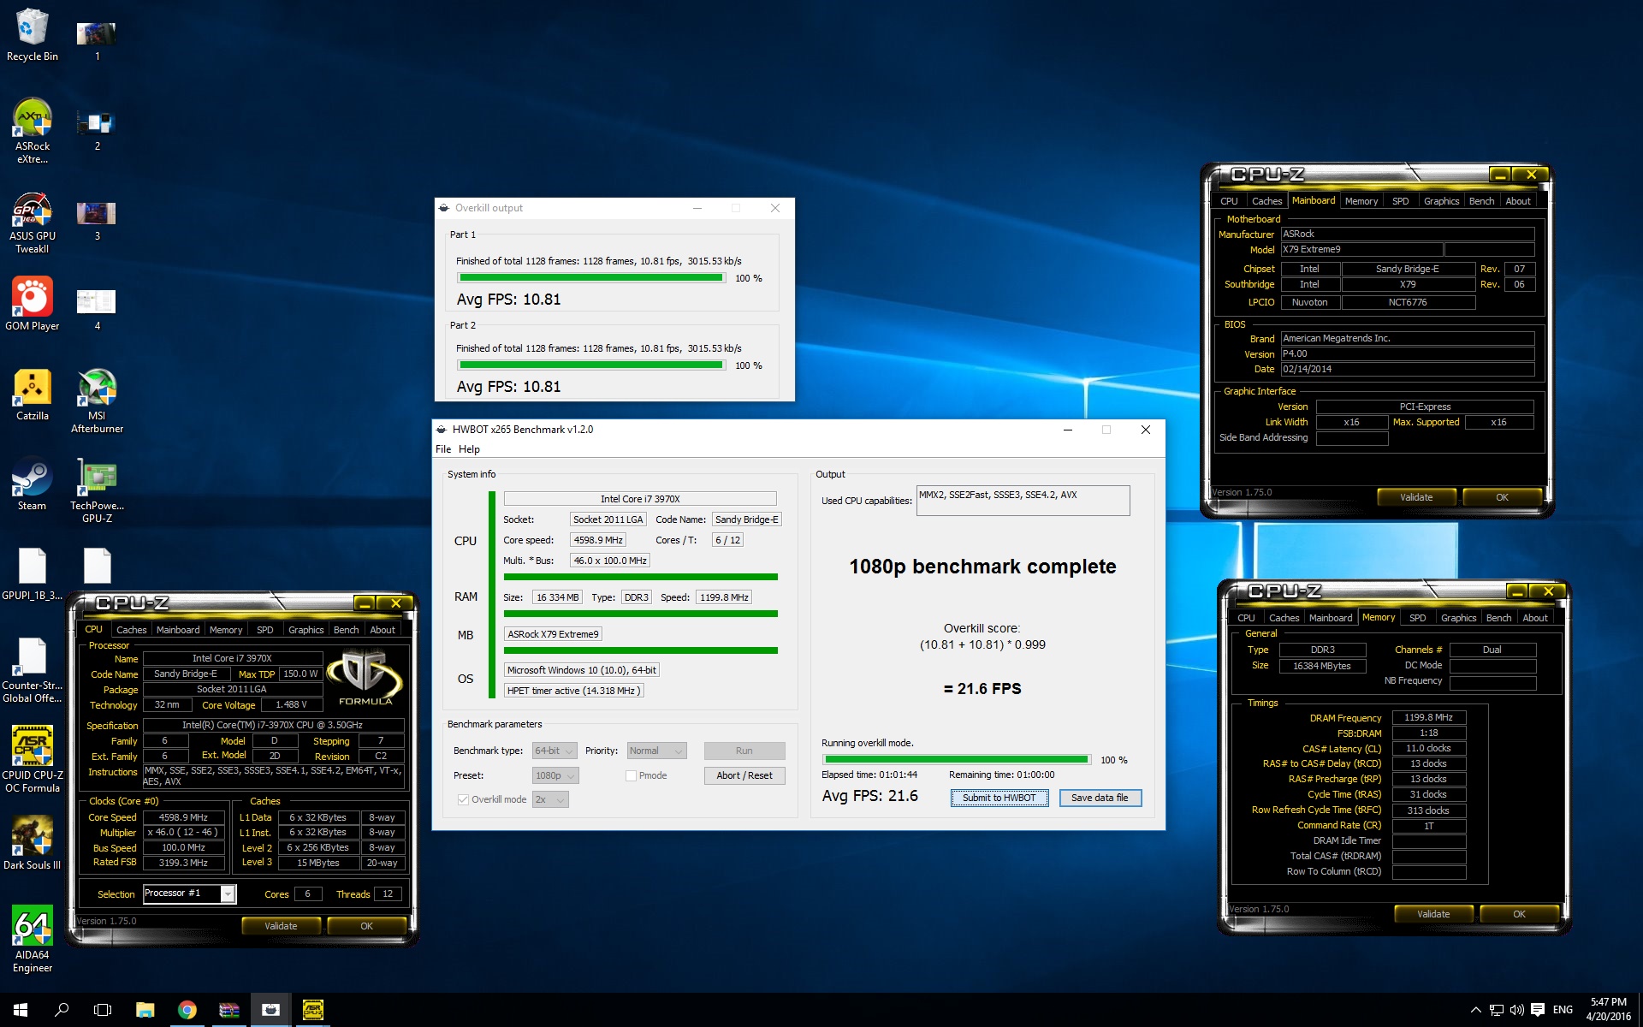Viewport: 1643px width, 1027px height.
Task: Click the Windows Start button
Action: pos(21,1010)
